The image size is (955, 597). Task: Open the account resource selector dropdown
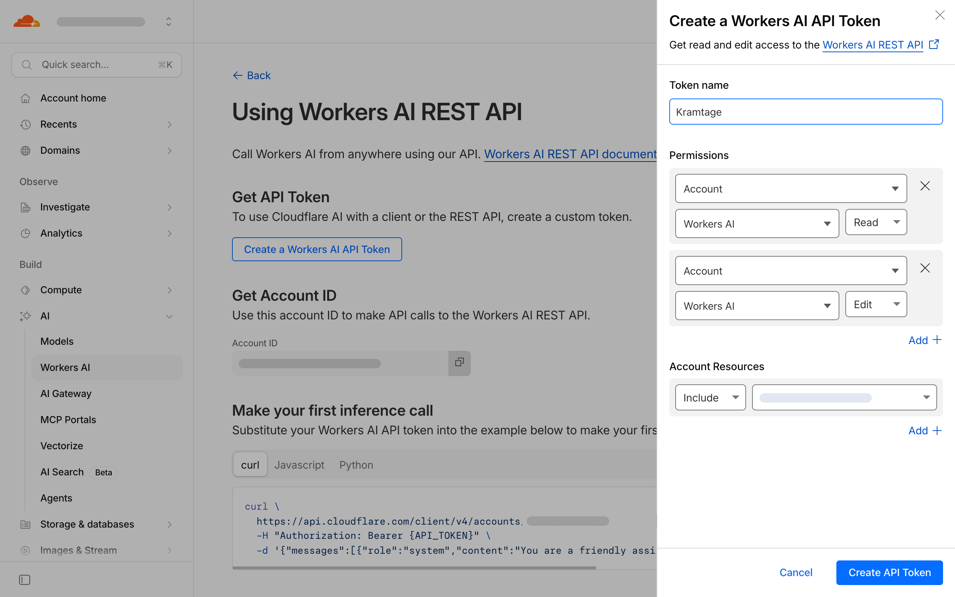click(x=844, y=398)
